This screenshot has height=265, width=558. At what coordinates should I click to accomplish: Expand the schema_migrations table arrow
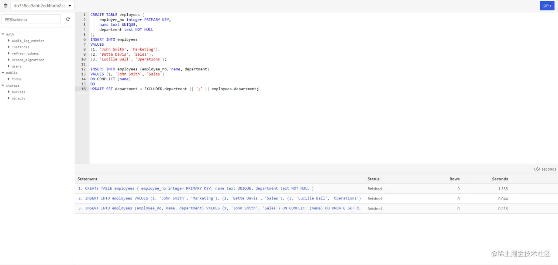click(9, 60)
